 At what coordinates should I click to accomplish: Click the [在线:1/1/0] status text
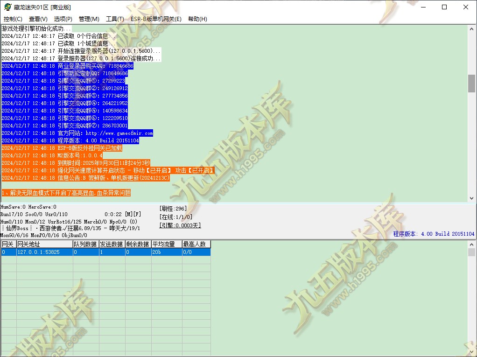(x=176, y=217)
